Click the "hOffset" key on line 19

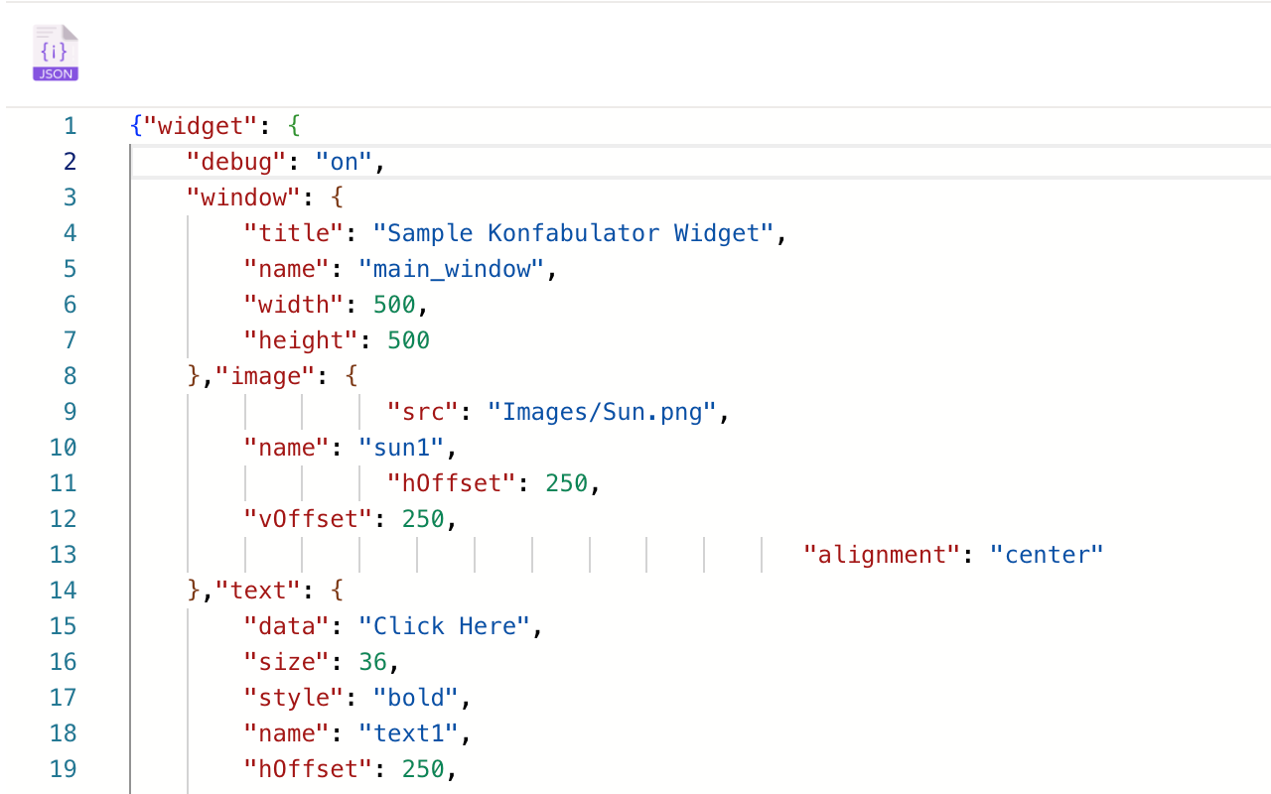(309, 769)
